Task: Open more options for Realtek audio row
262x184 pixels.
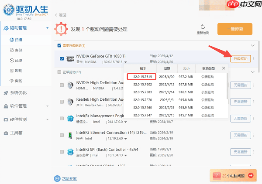Action: pos(253,102)
